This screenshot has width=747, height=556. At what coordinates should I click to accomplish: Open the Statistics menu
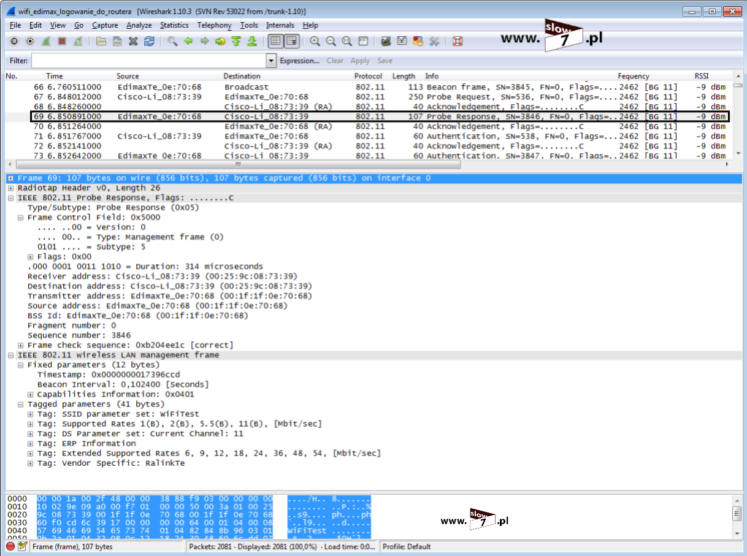174,25
